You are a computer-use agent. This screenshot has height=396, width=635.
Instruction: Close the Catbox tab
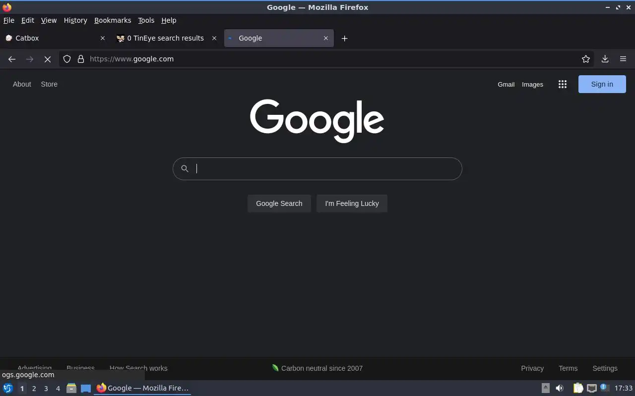[103, 38]
